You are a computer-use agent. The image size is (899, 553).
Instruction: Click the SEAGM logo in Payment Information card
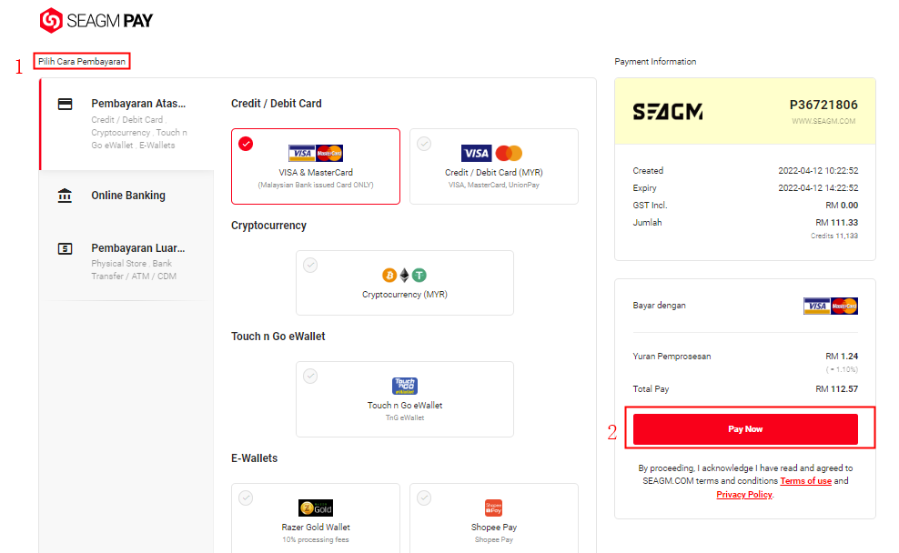(668, 111)
